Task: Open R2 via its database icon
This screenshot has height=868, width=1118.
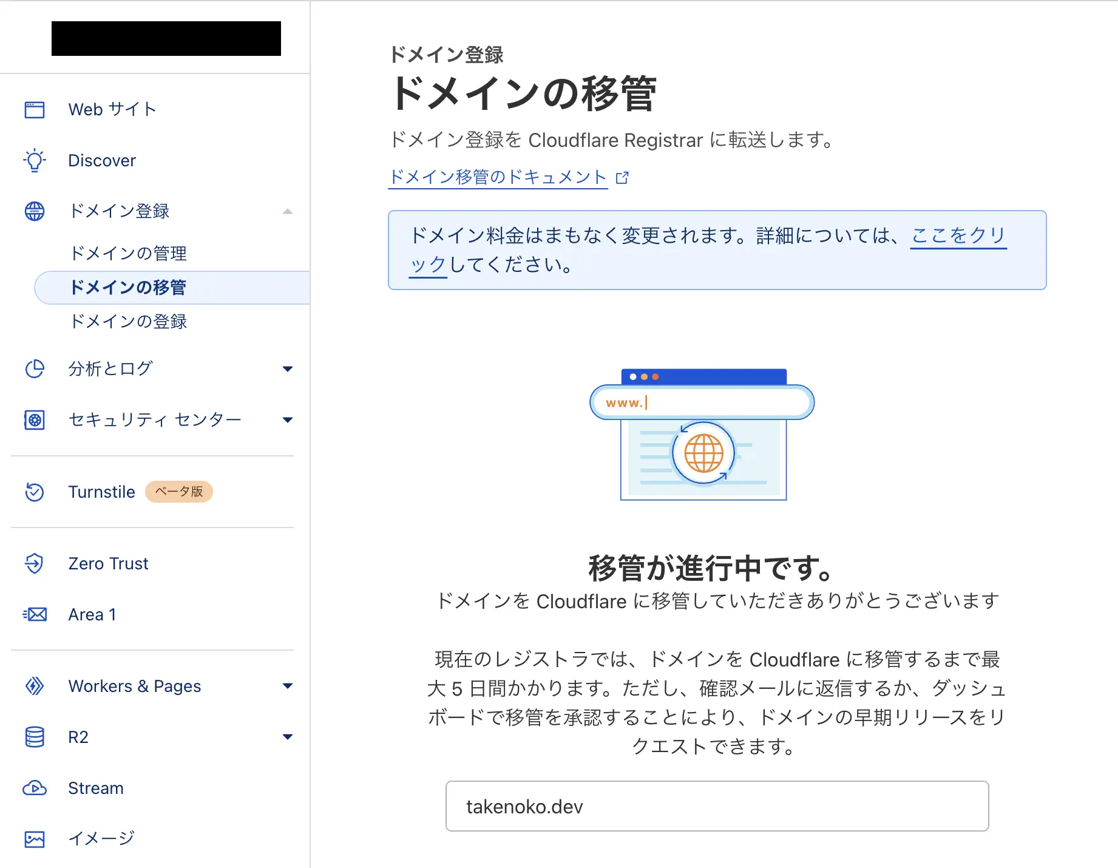Action: click(x=35, y=737)
